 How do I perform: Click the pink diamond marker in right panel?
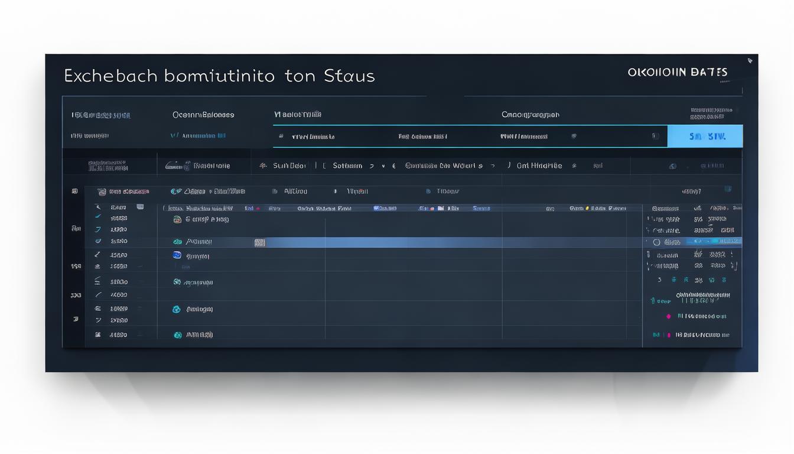[669, 316]
